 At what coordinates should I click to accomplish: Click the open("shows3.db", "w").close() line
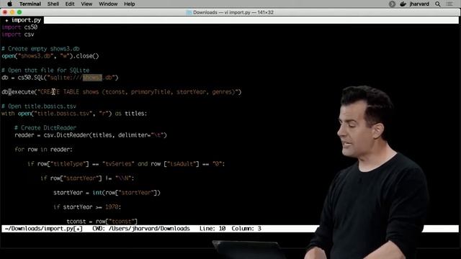tap(50, 56)
